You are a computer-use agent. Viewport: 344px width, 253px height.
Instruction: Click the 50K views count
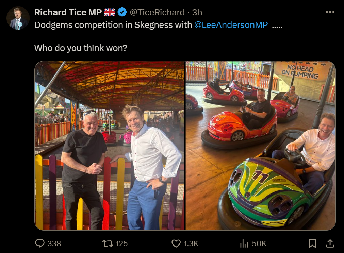[x=259, y=243]
